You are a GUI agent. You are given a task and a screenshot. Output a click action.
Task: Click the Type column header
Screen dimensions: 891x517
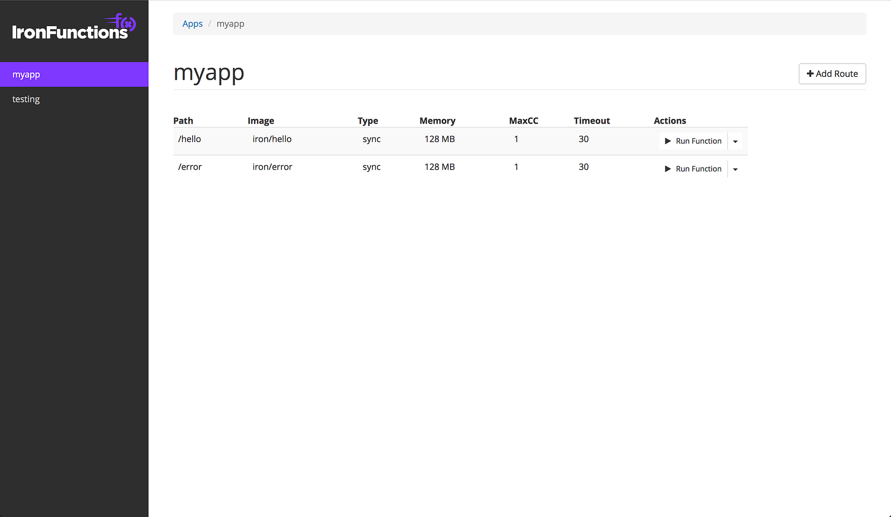tap(368, 121)
